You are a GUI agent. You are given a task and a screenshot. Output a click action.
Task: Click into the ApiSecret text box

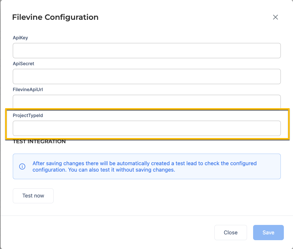coord(146,76)
